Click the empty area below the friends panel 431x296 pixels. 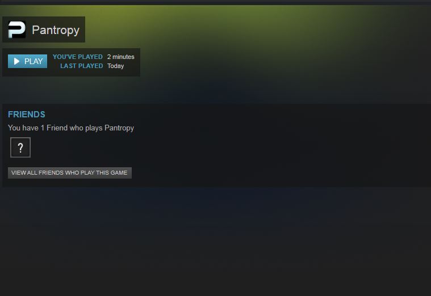pyautogui.click(x=216, y=242)
